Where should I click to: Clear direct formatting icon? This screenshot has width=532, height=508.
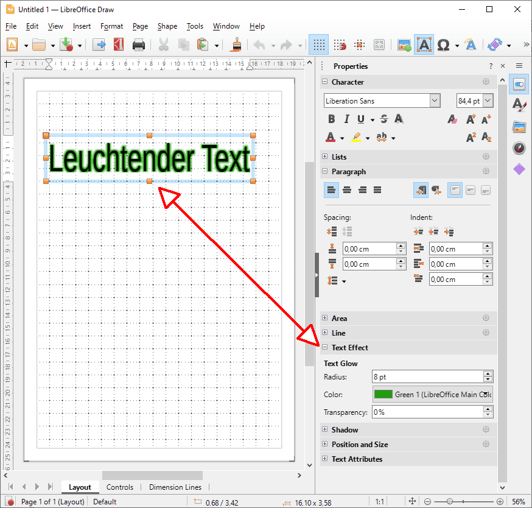point(452,119)
